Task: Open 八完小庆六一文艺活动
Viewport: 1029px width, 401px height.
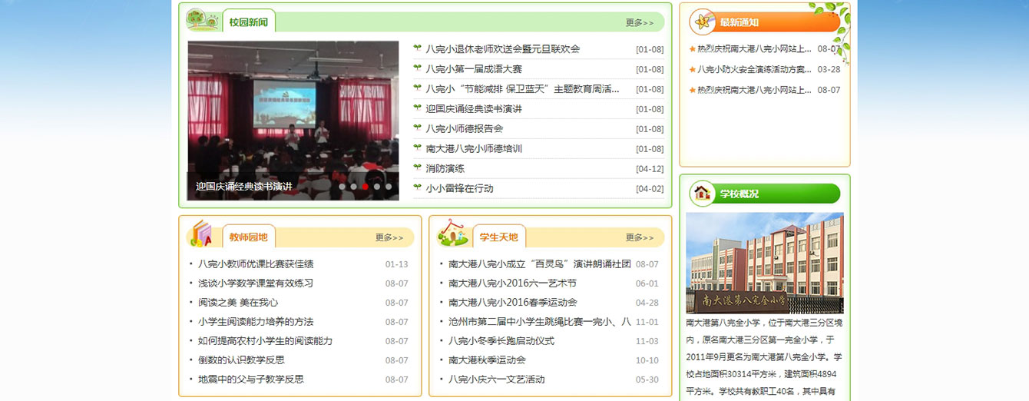Action: (497, 379)
